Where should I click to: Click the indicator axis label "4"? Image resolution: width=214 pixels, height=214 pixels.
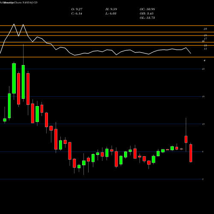pyautogui.click(x=205, y=60)
